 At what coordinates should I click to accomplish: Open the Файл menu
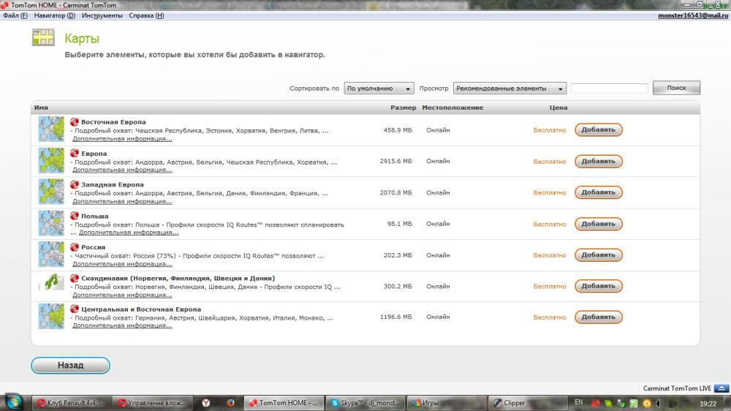tap(15, 15)
